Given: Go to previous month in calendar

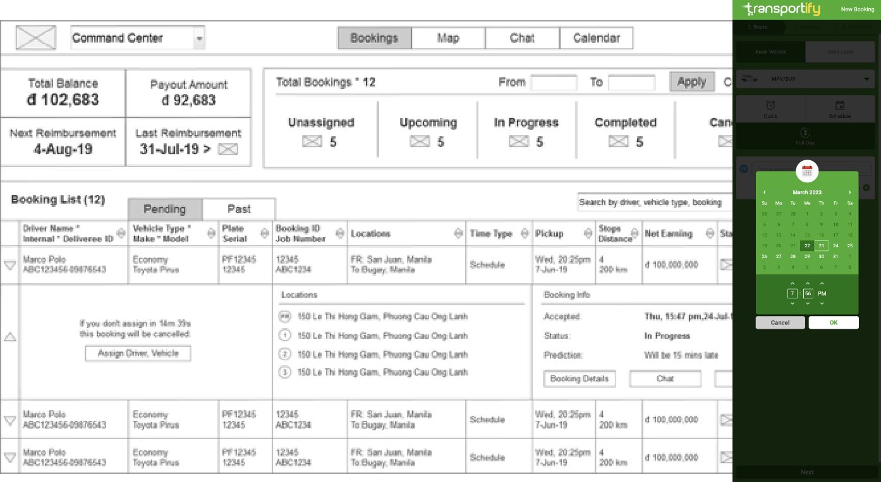Looking at the screenshot, I should pyautogui.click(x=765, y=192).
